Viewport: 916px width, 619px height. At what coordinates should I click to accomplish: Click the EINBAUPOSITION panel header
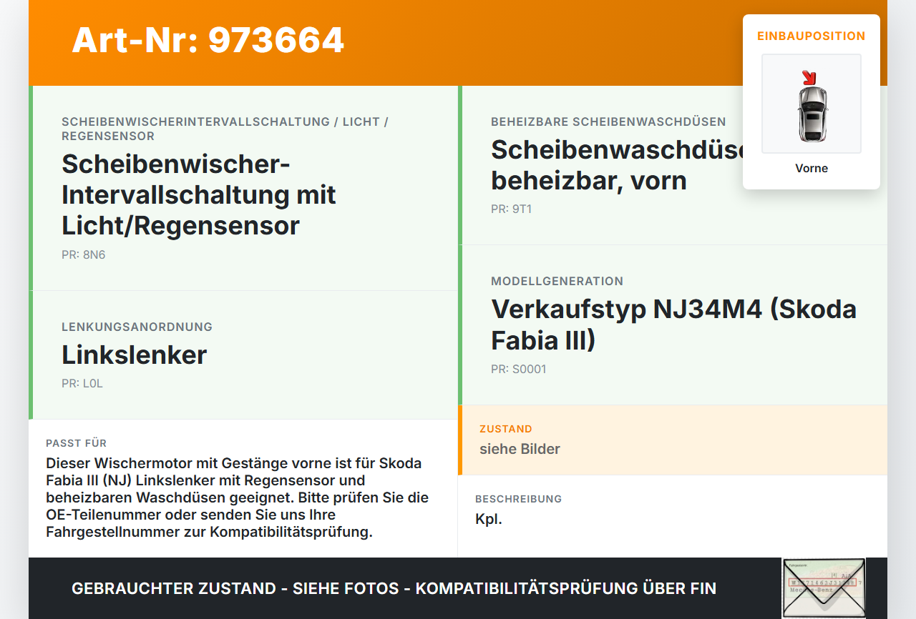pos(811,36)
